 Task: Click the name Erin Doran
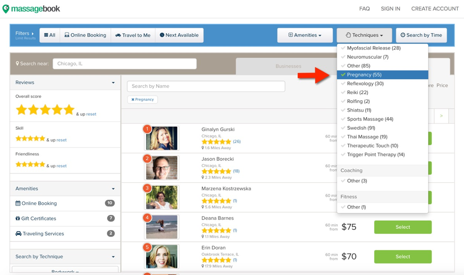point(213,247)
